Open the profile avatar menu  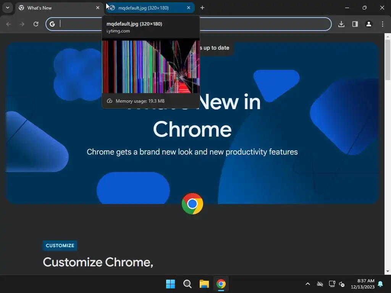click(x=369, y=24)
